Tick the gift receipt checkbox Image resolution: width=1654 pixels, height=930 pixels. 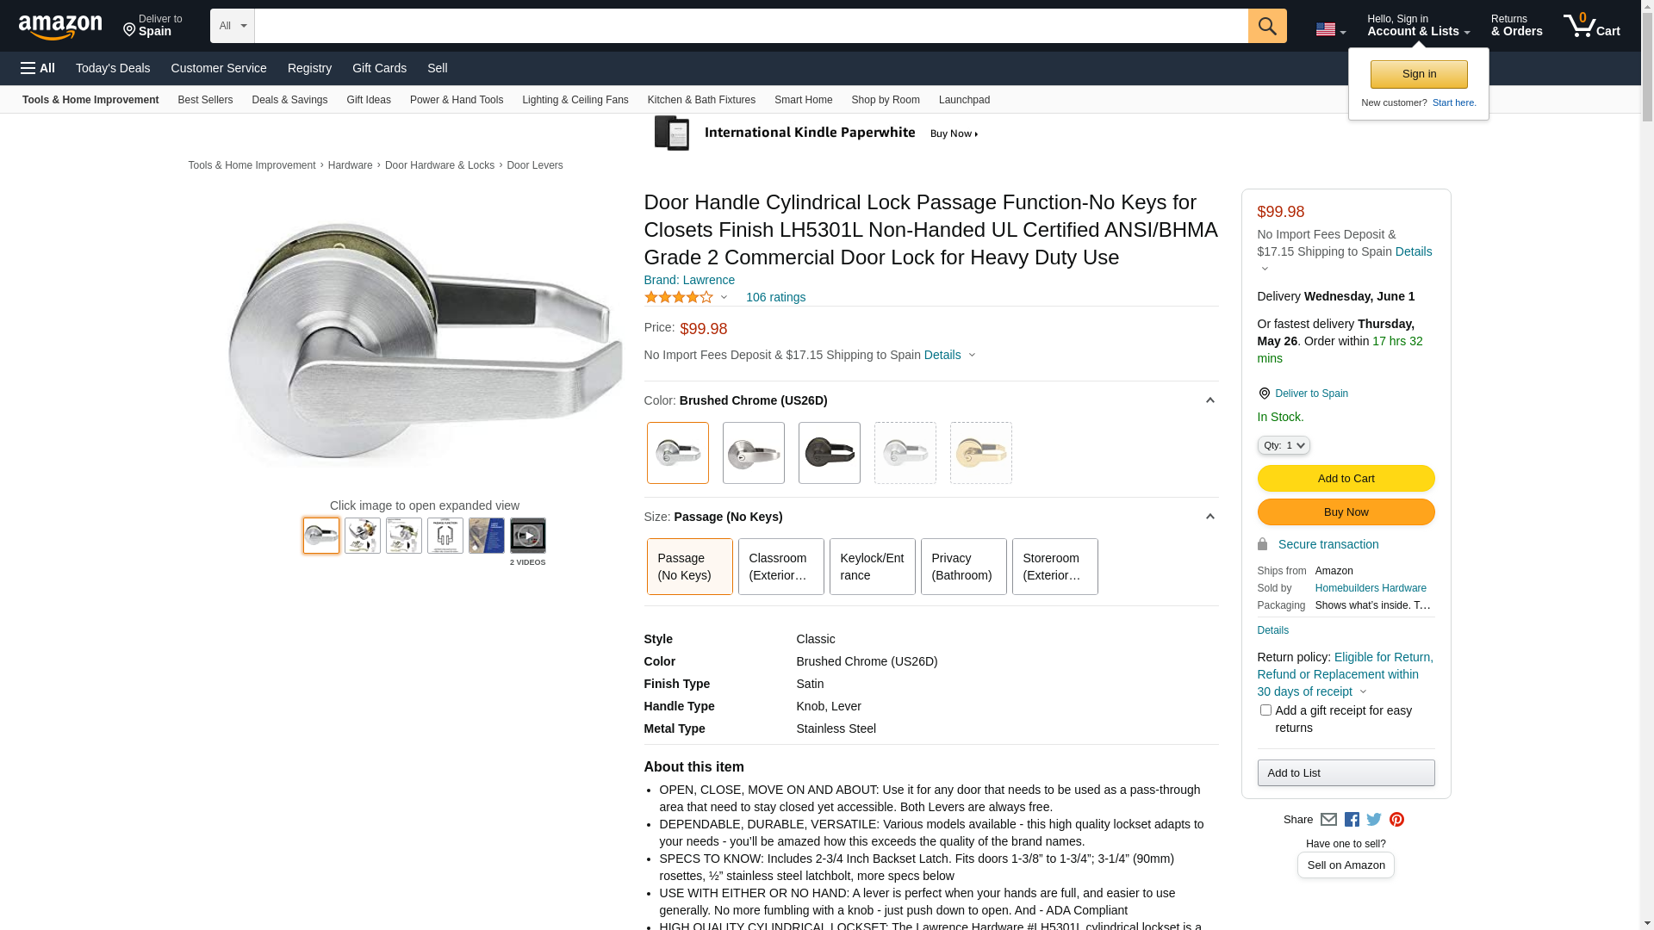click(x=1265, y=710)
